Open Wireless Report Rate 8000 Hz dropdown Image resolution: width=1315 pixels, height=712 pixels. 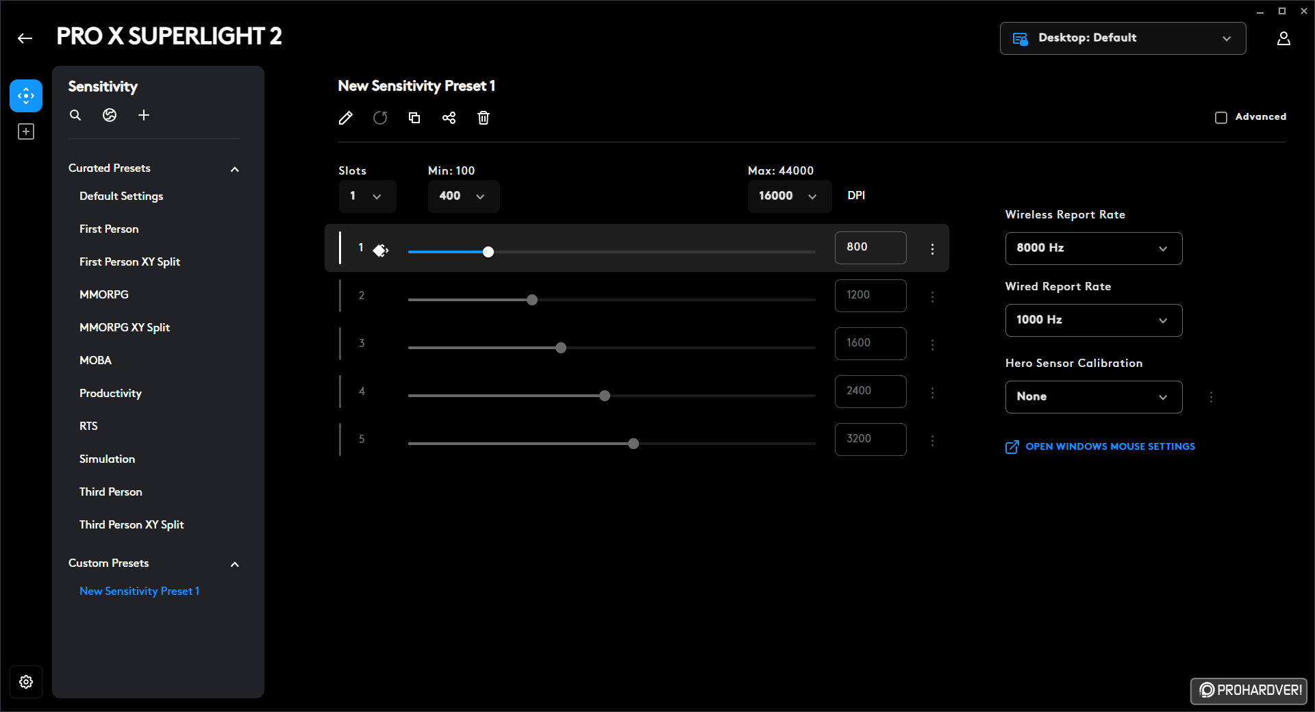(1094, 249)
